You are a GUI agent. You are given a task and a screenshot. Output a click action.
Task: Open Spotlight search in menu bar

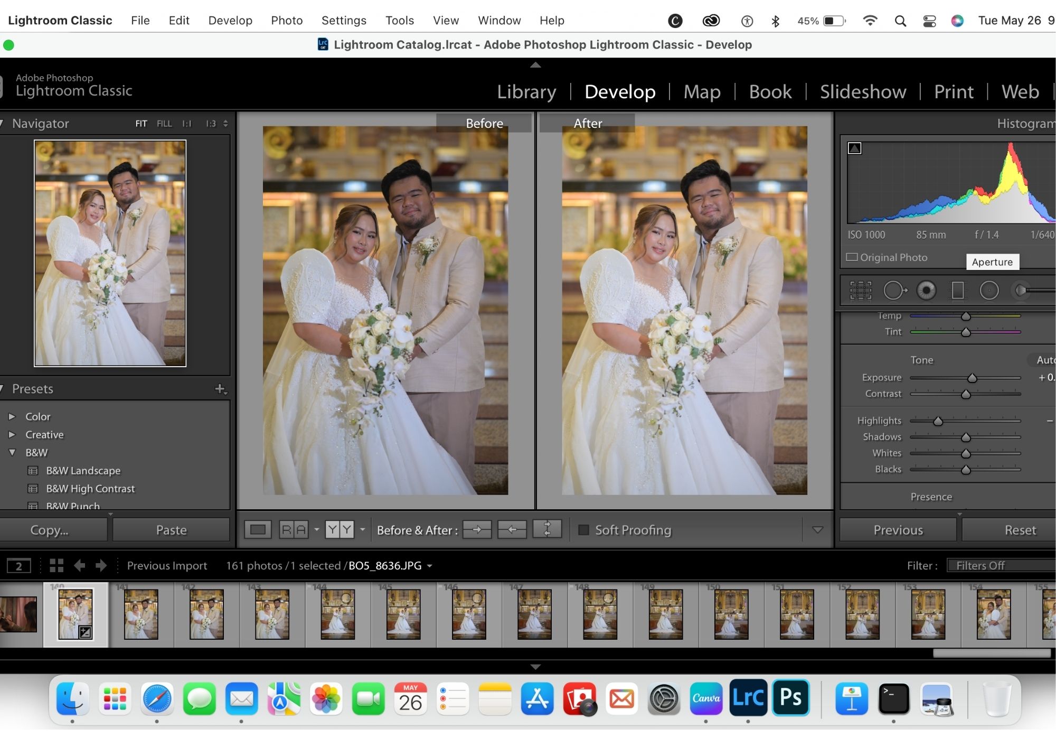(x=900, y=21)
